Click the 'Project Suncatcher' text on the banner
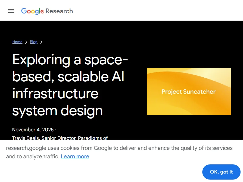The height and width of the screenshot is (182, 243). [x=188, y=92]
